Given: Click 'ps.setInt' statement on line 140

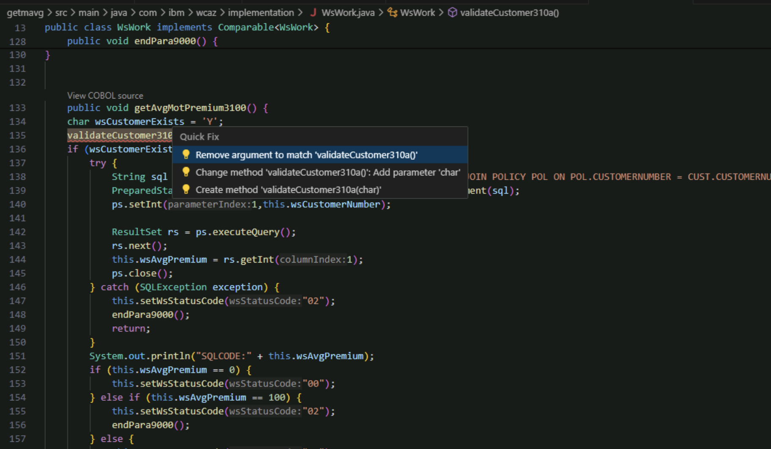Looking at the screenshot, I should point(251,205).
